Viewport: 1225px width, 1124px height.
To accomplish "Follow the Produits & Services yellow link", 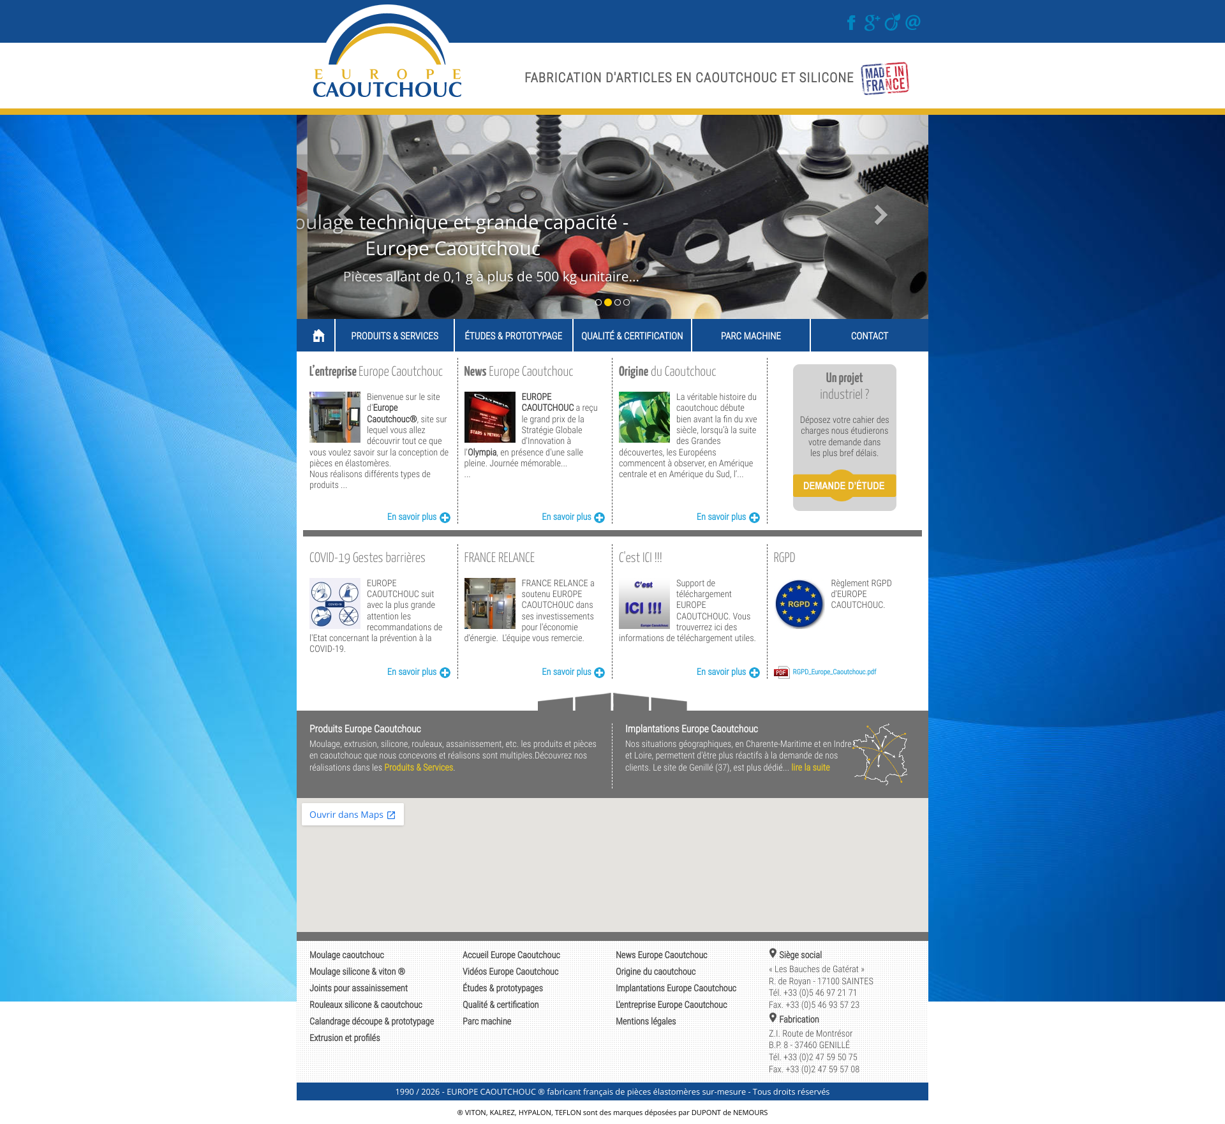I will [x=419, y=767].
